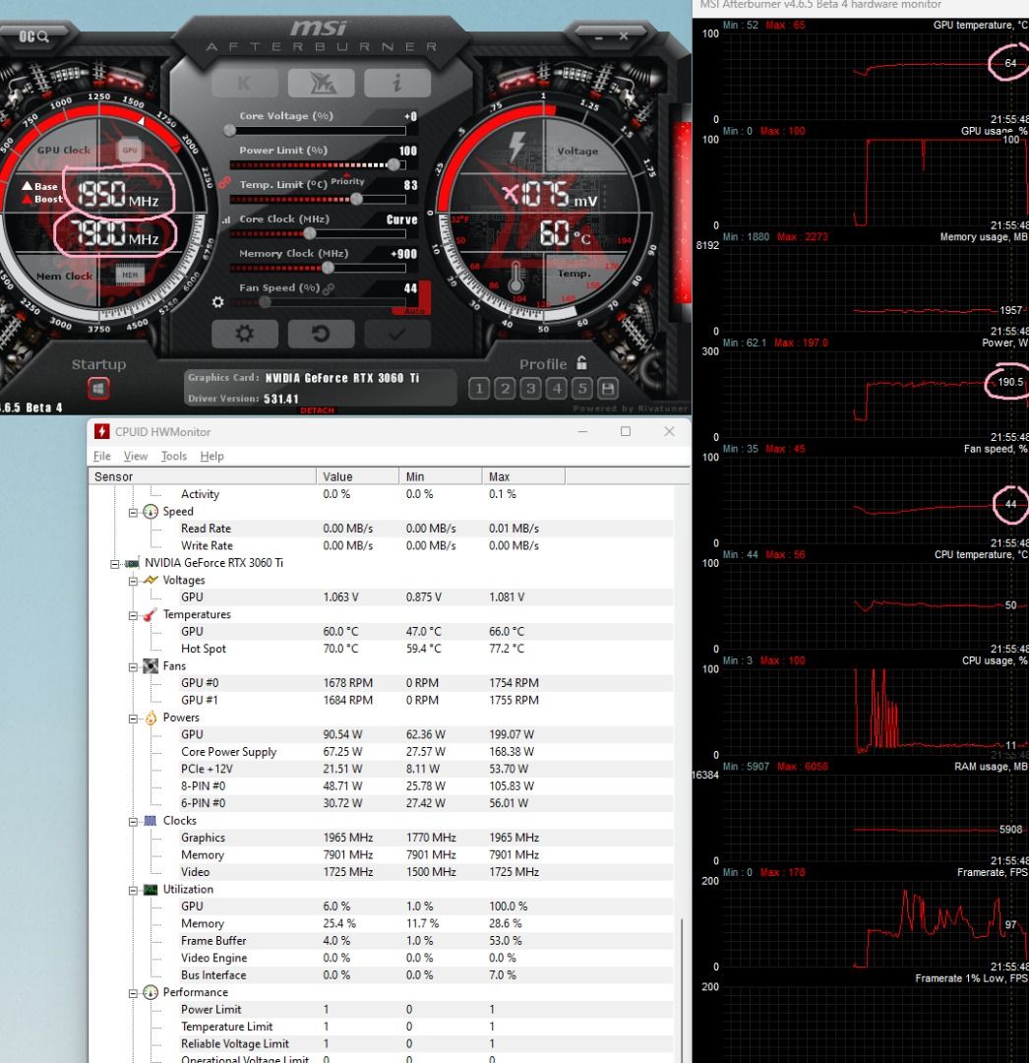Open the Help menu in HWMonitor

212,457
